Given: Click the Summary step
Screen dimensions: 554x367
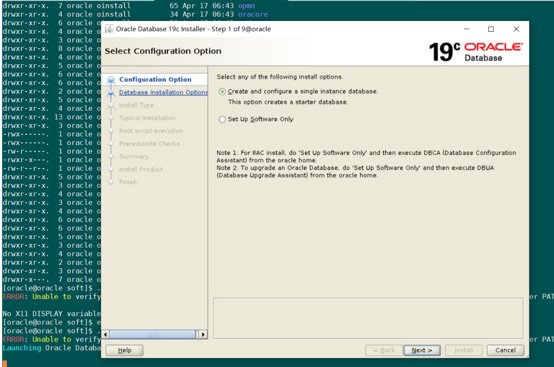Looking at the screenshot, I should click(x=134, y=156).
